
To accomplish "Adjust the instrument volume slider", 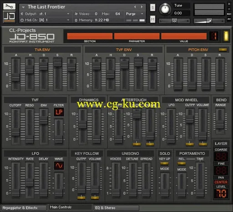I will pos(209,21).
